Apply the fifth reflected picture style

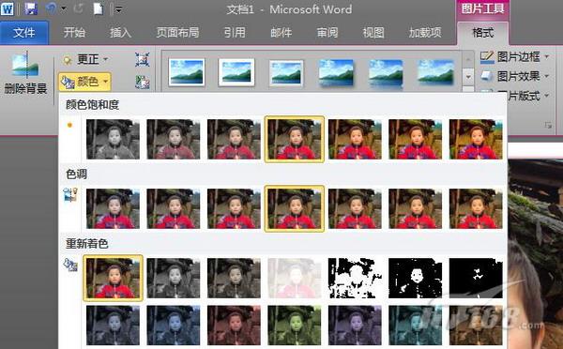(x=386, y=73)
